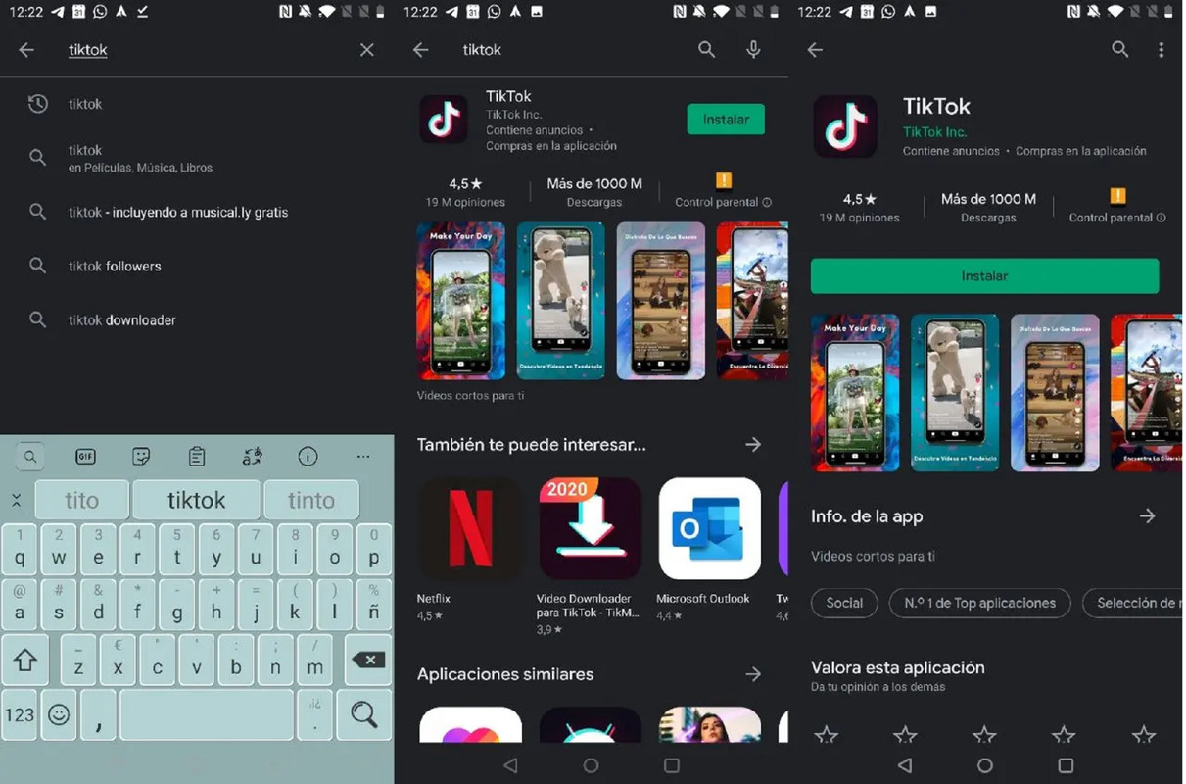Select the tiktok downloader suggestion
This screenshot has height=784, width=1186.
(x=197, y=320)
